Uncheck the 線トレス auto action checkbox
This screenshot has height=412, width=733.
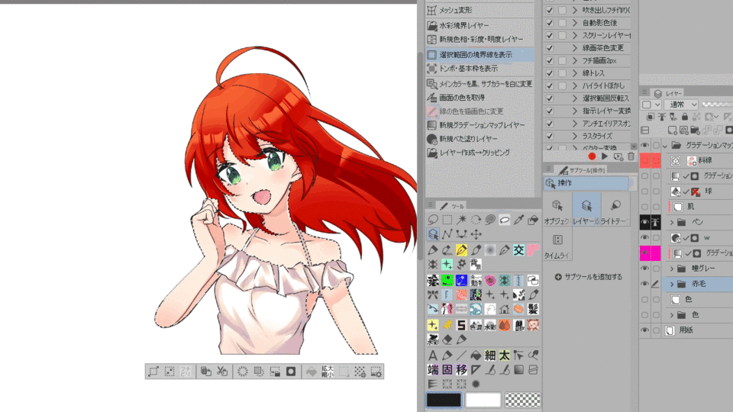[x=550, y=72]
